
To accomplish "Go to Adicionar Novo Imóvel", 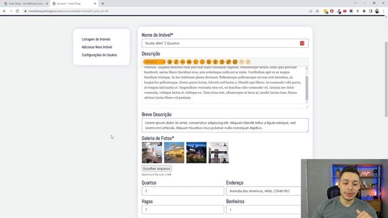I will [x=97, y=47].
